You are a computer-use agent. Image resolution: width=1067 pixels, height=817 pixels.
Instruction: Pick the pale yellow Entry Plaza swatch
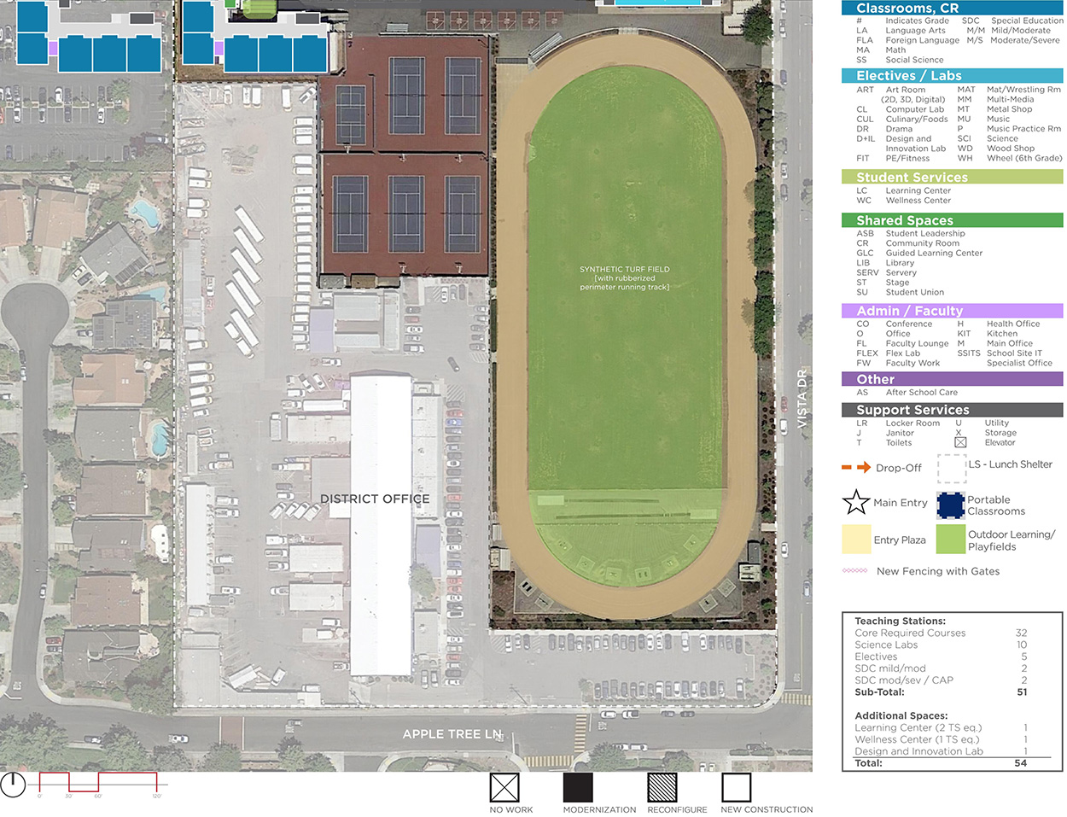(x=856, y=540)
